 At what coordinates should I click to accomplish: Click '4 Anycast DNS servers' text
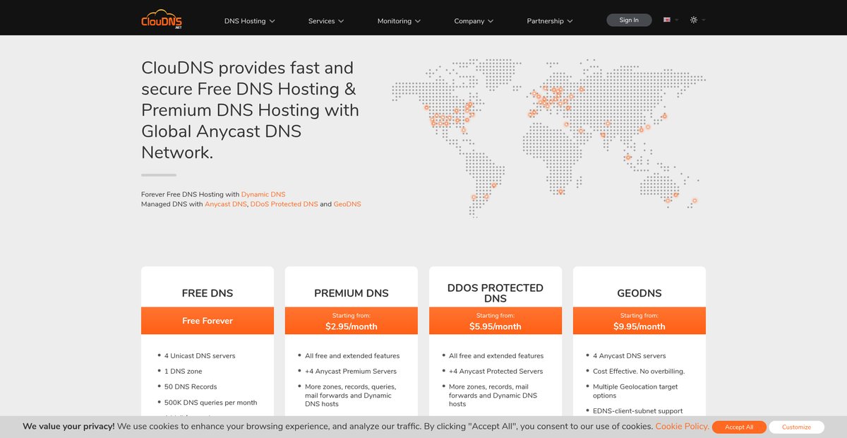(630, 356)
